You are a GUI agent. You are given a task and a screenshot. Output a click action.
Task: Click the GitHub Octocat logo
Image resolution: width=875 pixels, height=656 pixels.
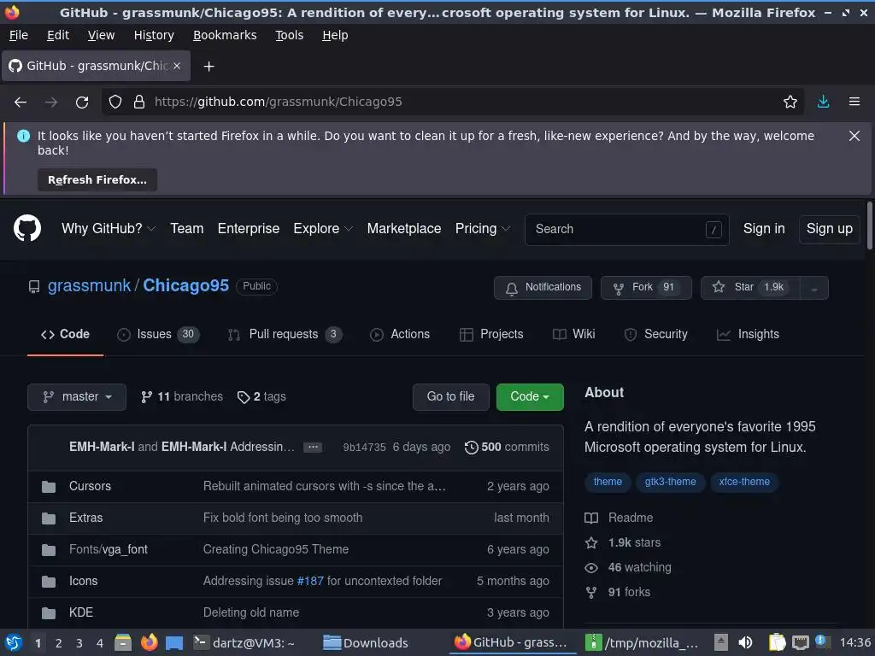[26, 228]
